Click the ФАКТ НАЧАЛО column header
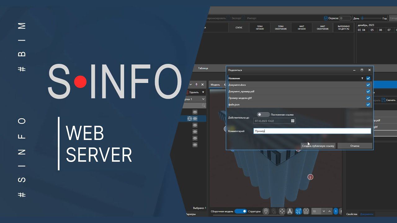397x223 pixels. click(x=302, y=28)
